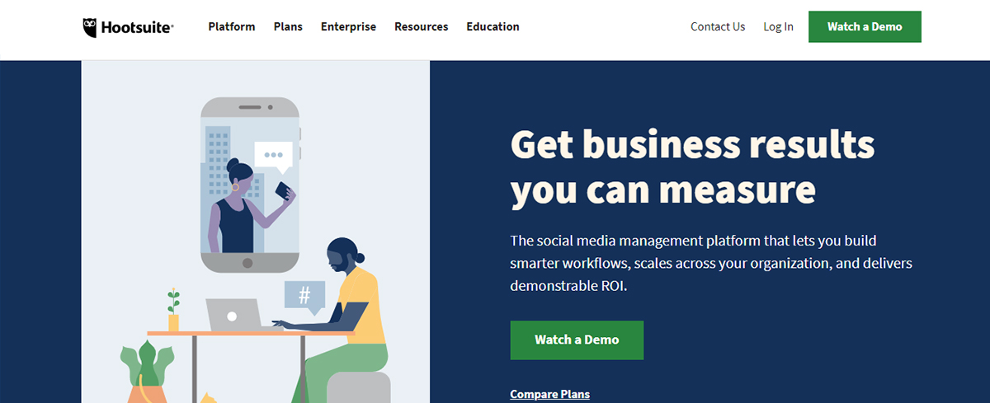
Task: Open the Log In link
Action: [x=778, y=26]
